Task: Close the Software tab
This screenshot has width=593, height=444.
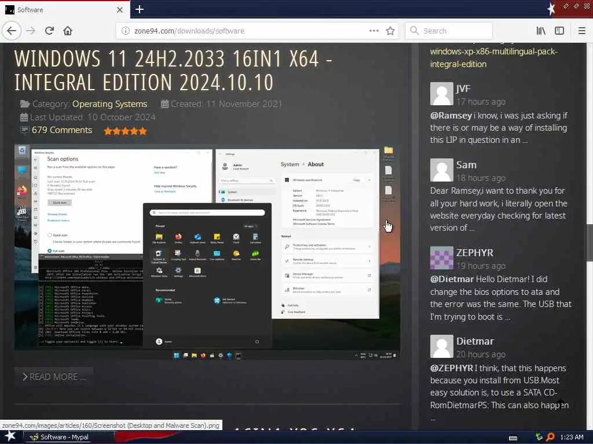Action: (119, 10)
